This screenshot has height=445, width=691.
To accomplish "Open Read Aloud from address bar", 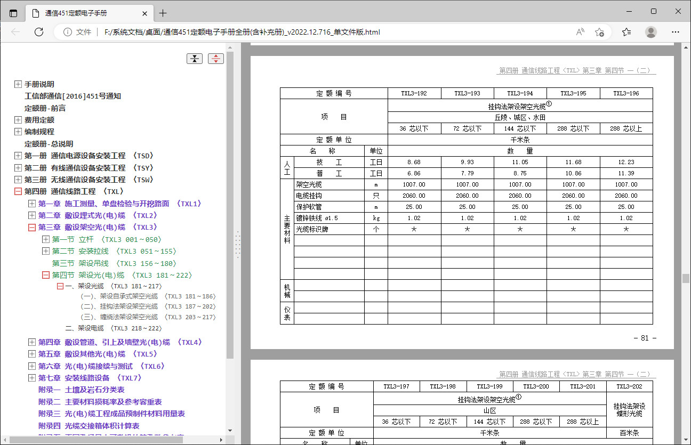I will pos(581,32).
